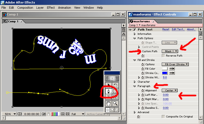Open the Composition menu
204x124 pixels.
pos(25,8)
